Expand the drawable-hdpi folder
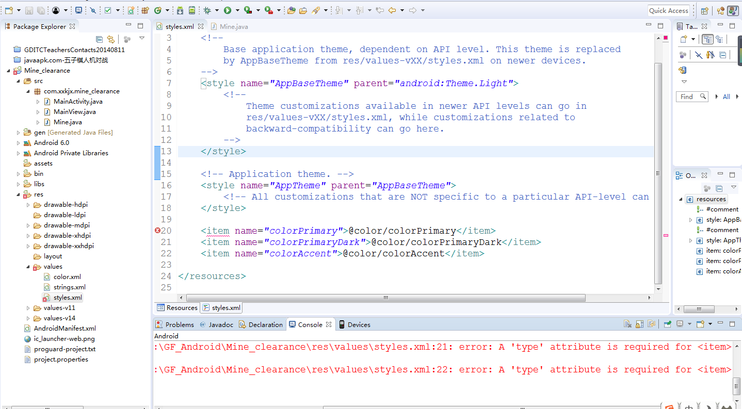 coord(28,205)
